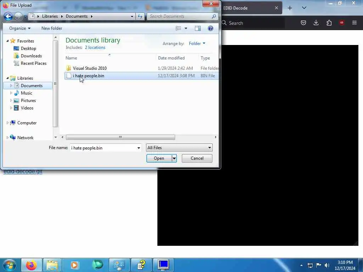Select Computer in navigation pane
Image resolution: width=363 pixels, height=272 pixels.
27,123
